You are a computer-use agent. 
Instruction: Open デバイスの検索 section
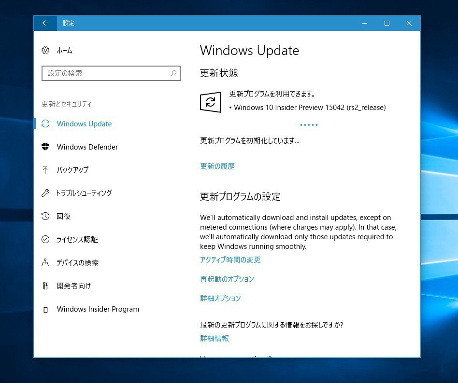77,262
